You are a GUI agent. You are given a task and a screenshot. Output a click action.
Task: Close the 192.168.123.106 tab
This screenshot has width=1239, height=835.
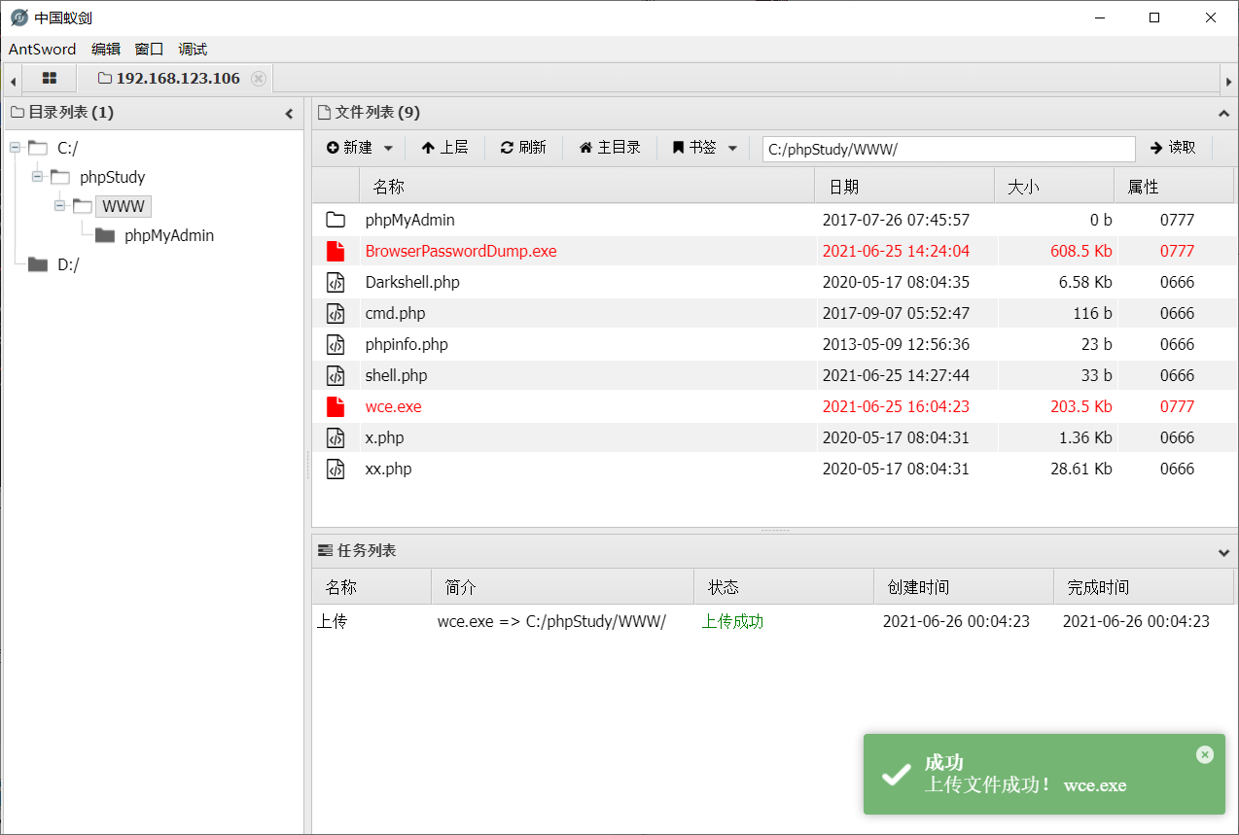(x=258, y=79)
